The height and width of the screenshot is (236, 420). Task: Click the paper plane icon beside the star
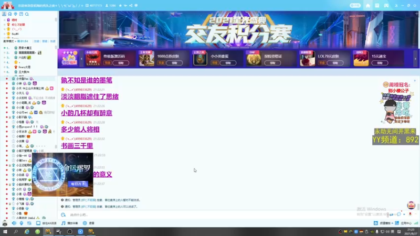125,5
